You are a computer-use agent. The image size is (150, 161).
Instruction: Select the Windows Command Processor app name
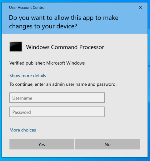click(x=65, y=47)
